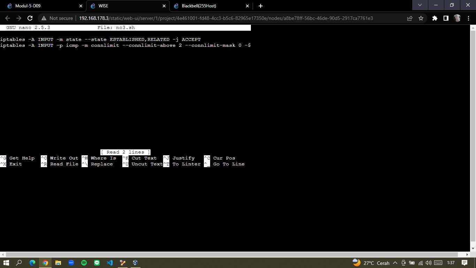
Task: Click the Chrome profile avatar
Action: click(x=457, y=18)
